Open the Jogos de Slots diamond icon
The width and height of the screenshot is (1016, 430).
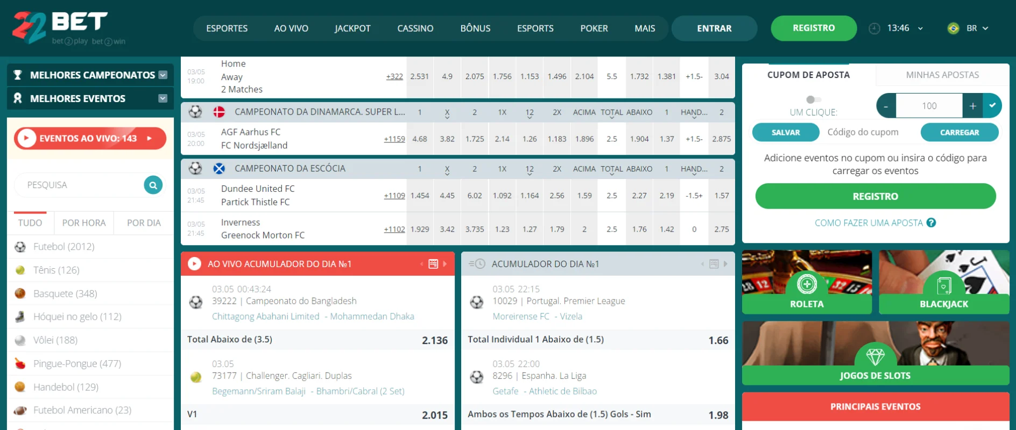point(876,356)
